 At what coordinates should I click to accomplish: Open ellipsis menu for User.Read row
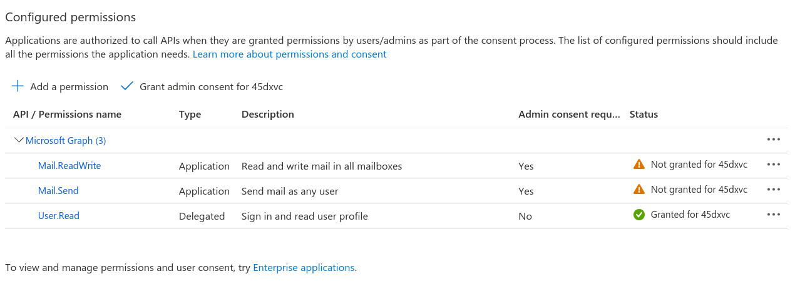[774, 215]
